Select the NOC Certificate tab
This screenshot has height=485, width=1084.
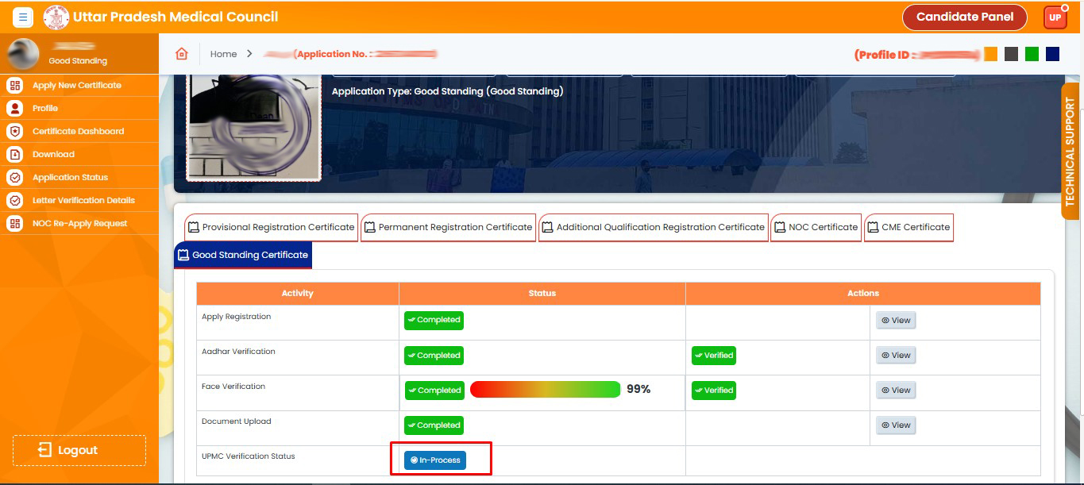pos(816,228)
